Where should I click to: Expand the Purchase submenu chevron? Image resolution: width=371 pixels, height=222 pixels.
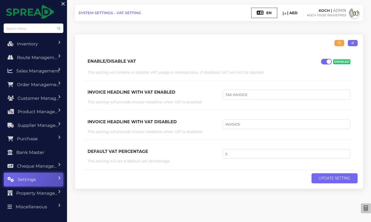click(x=59, y=137)
